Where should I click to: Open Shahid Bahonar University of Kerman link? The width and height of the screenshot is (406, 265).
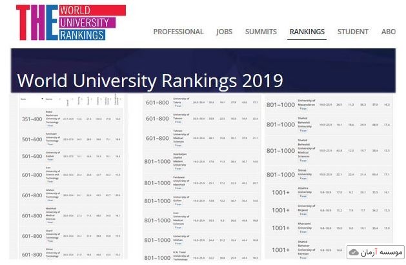[x=307, y=248]
